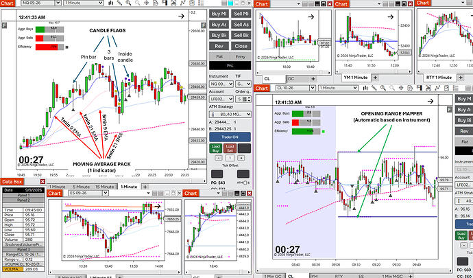Click the Rev button in NQ Chart Trader
The image size is (473, 278).
pos(219,46)
